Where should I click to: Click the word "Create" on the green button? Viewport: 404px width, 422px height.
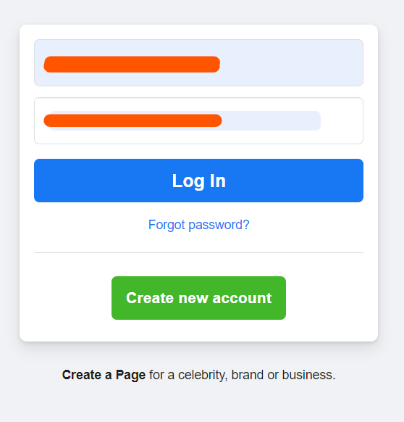click(150, 298)
